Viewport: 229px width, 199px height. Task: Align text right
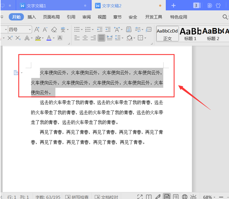pyautogui.click(x=93, y=38)
